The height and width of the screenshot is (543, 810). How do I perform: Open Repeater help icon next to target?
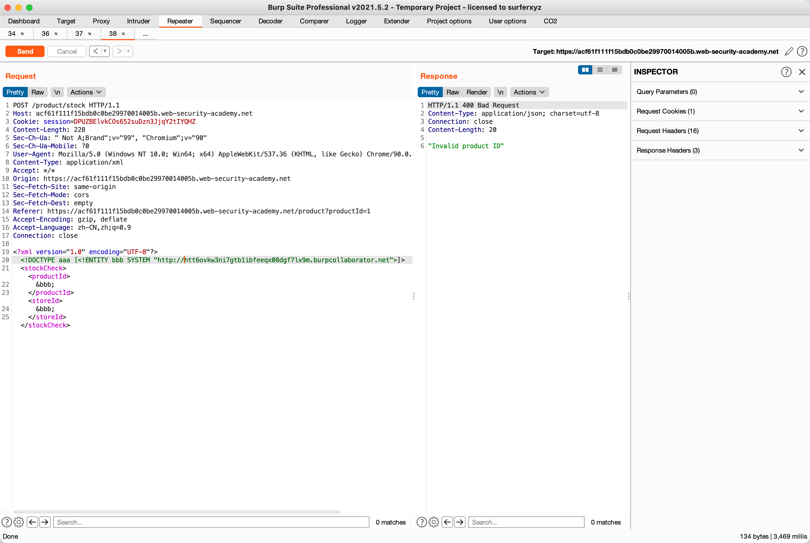(x=802, y=51)
